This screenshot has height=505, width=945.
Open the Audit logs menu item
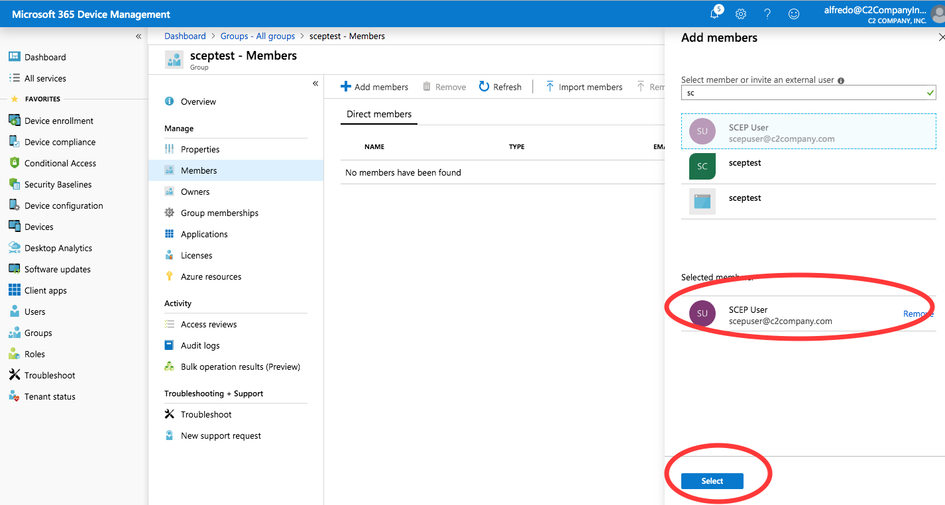pos(200,345)
